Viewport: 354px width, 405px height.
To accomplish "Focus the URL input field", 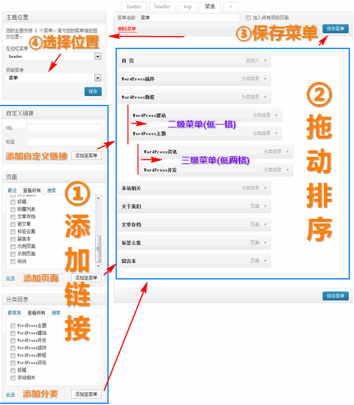I will tap(64, 128).
